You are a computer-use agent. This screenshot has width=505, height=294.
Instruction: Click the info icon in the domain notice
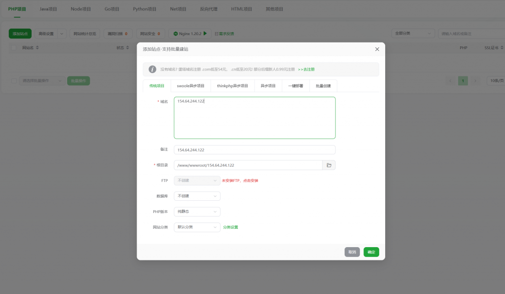pyautogui.click(x=152, y=70)
